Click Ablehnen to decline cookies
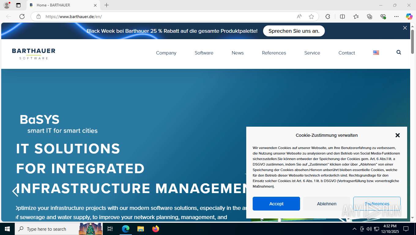The image size is (416, 235). click(327, 204)
